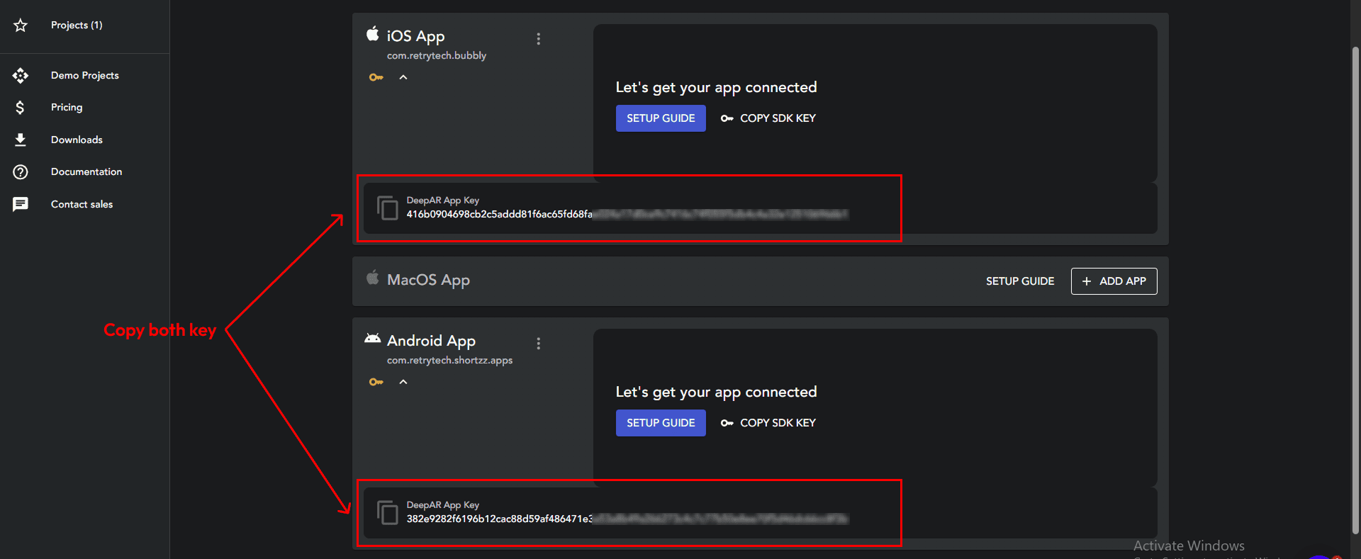Collapse the Android App key section

tap(403, 382)
